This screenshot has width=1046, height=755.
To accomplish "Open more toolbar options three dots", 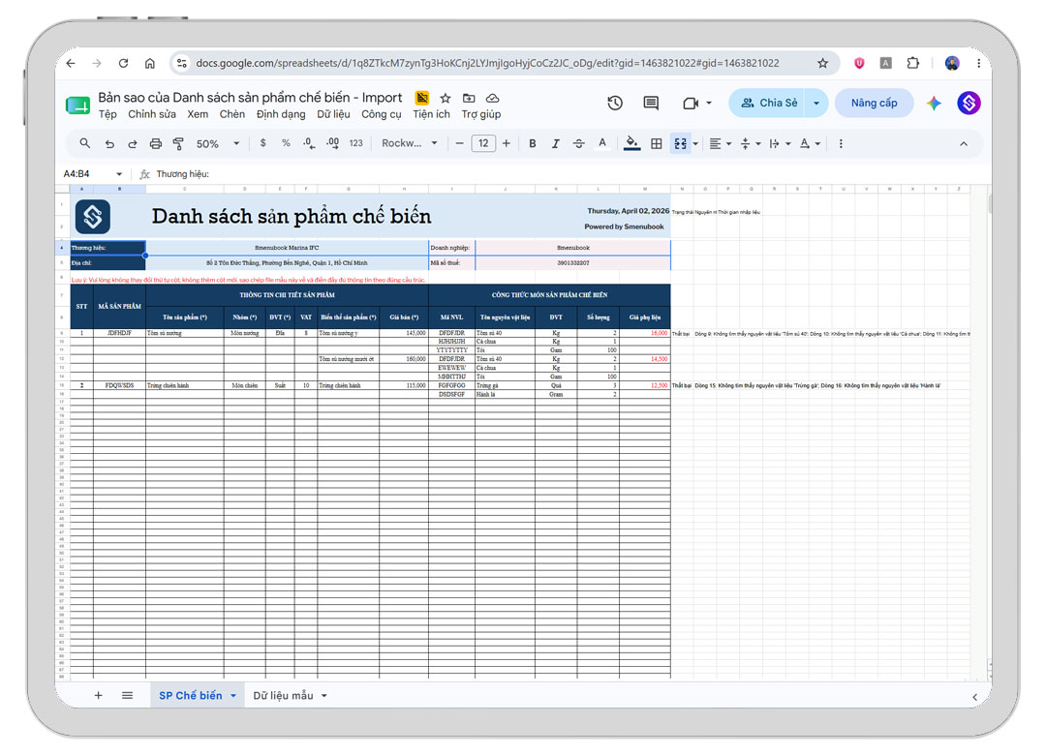I will click(841, 143).
